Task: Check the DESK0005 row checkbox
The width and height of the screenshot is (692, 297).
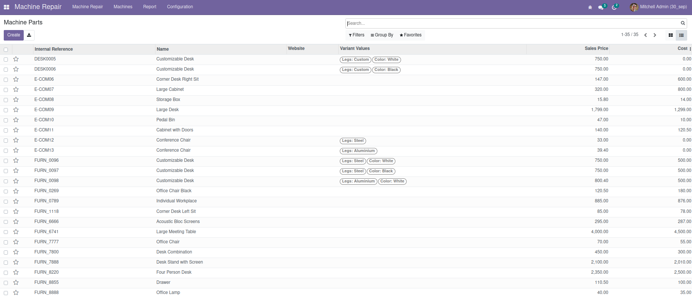Action: (6, 59)
